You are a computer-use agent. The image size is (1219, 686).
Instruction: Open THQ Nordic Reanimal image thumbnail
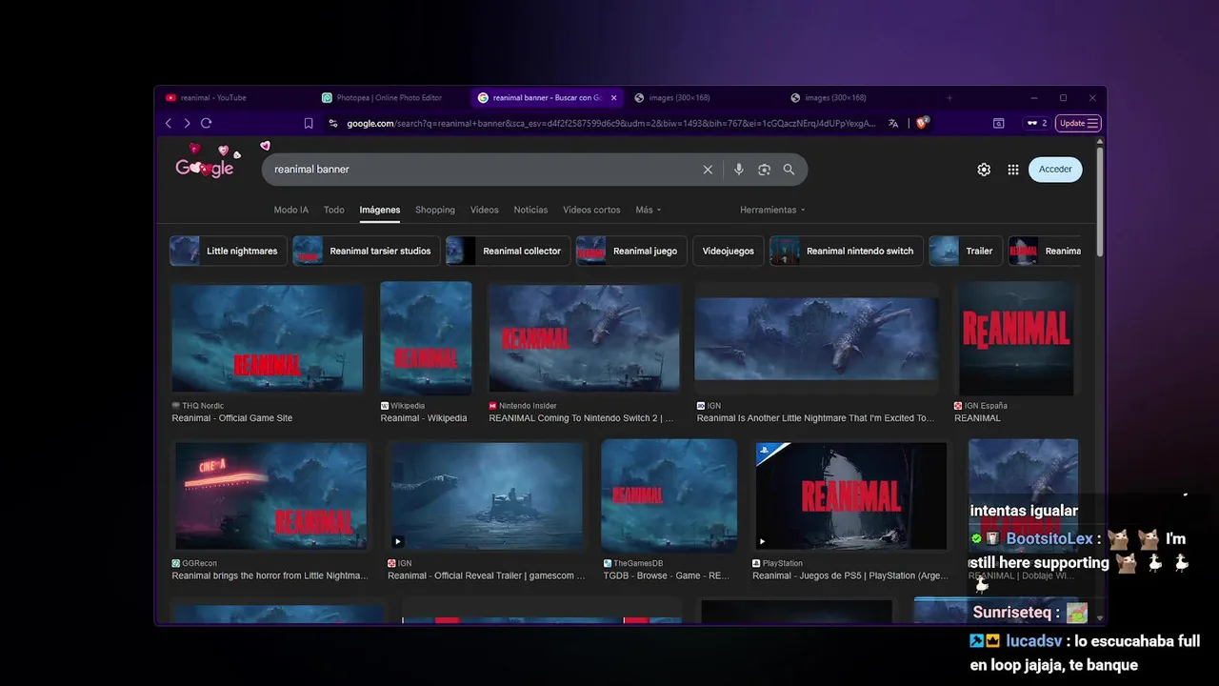(x=267, y=339)
